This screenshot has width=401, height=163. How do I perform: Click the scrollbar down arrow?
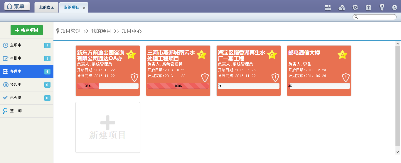(x=398, y=152)
